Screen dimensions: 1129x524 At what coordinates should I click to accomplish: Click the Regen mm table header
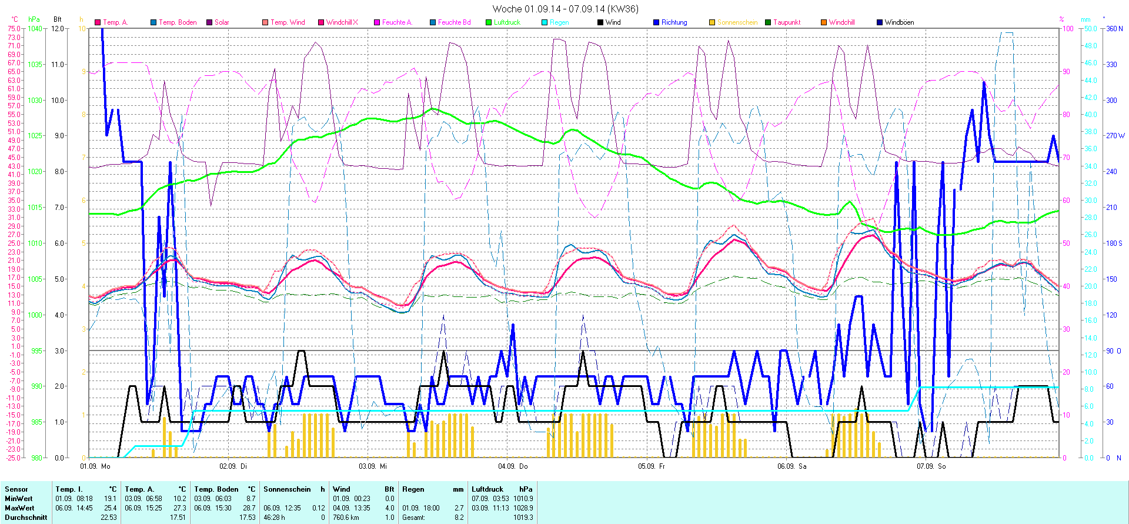point(433,489)
